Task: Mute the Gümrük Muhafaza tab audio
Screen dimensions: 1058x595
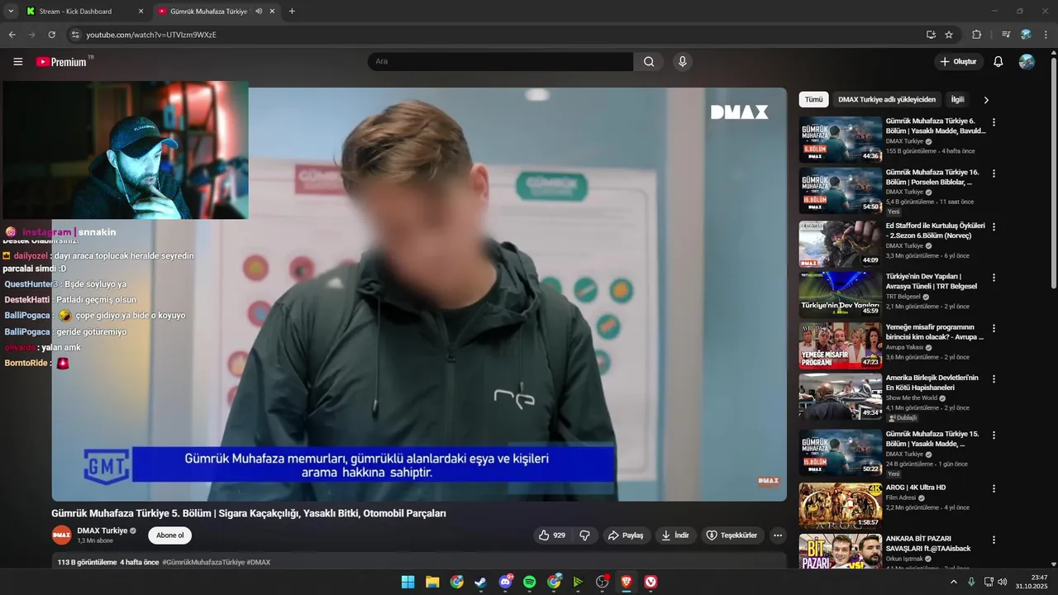Action: coord(259,12)
